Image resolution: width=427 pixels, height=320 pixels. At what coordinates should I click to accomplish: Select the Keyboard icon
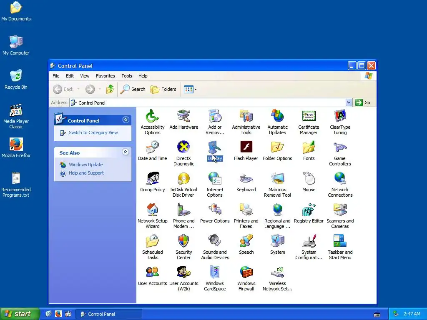tap(246, 178)
